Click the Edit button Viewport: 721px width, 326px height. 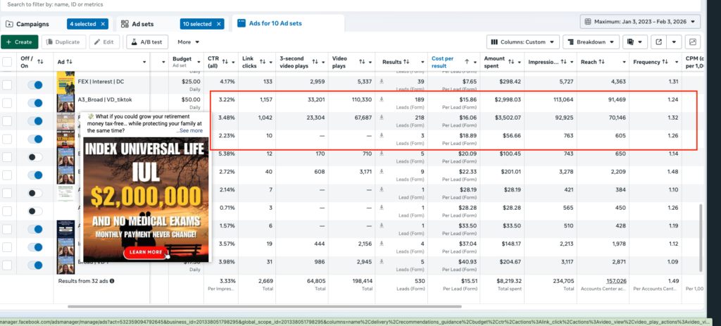point(104,42)
